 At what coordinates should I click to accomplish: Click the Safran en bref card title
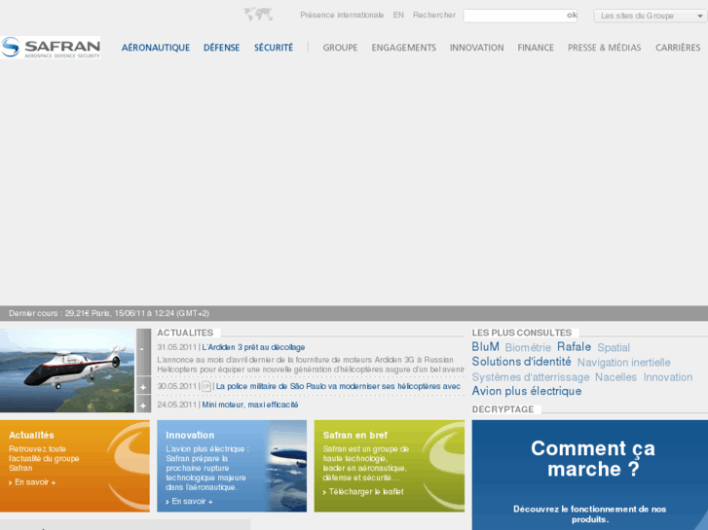point(355,436)
